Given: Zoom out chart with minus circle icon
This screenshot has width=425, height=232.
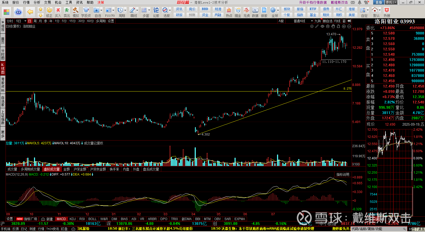Looking at the screenshot, I should coord(349,27).
